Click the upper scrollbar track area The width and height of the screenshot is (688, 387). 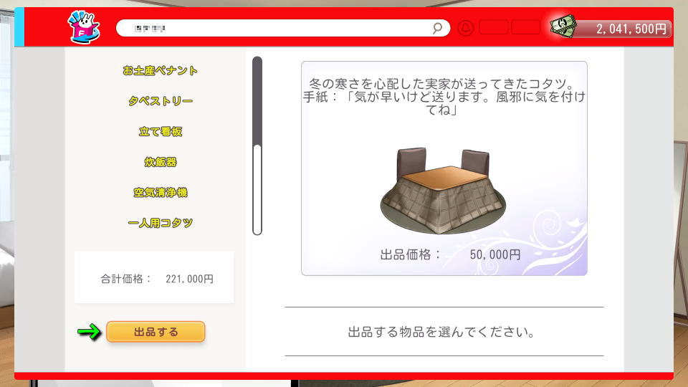tap(257, 101)
